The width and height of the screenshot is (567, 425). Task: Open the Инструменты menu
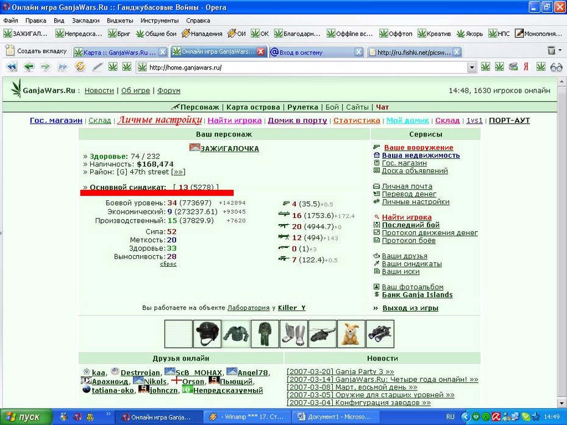160,21
